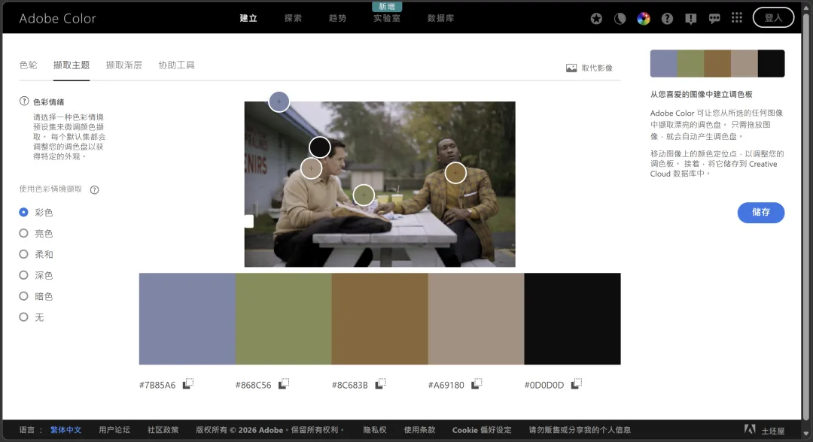The width and height of the screenshot is (813, 442).
Task: Select the large olive green #868C56 swatch
Action: click(x=284, y=319)
